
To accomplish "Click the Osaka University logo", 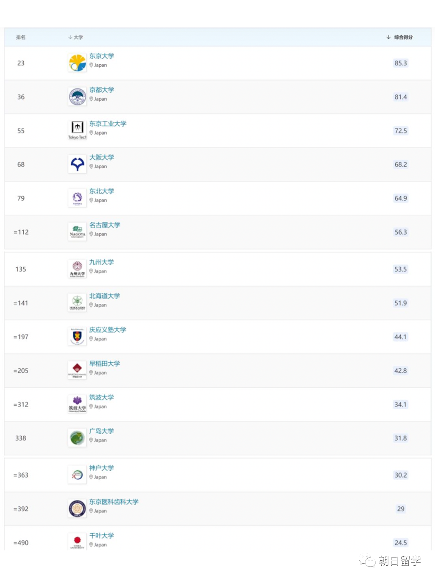I will (77, 165).
